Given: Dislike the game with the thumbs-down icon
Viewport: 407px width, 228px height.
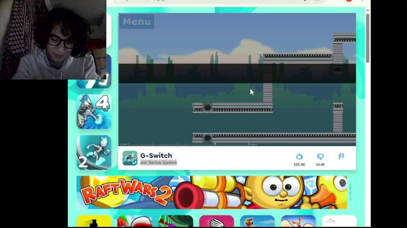Looking at the screenshot, I should coord(320,156).
